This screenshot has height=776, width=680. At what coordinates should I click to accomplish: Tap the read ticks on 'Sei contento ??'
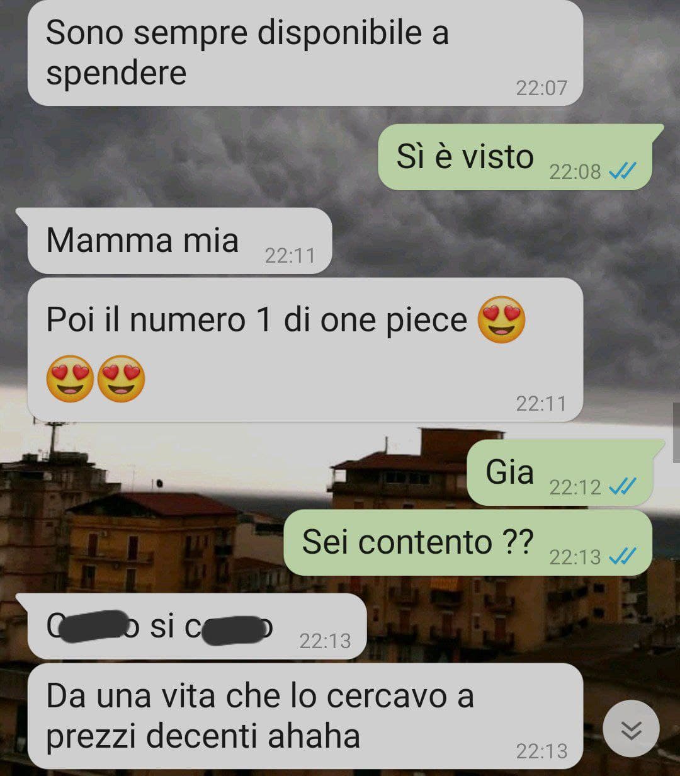coord(623,556)
